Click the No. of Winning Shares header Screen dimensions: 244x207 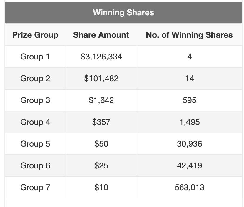(x=189, y=35)
